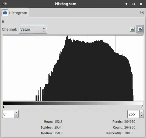This screenshot has width=146, height=138.
Task: Click the Mean value 152.3
Action: 58,122
